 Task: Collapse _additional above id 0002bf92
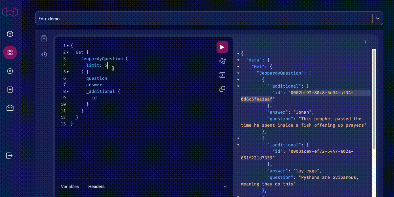pos(238,86)
